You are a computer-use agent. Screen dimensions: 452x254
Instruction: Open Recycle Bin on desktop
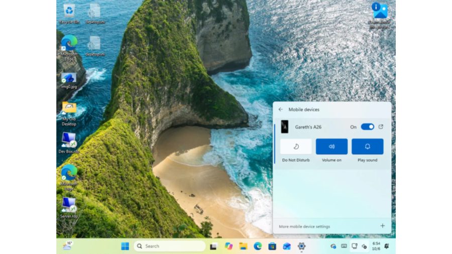point(69,14)
